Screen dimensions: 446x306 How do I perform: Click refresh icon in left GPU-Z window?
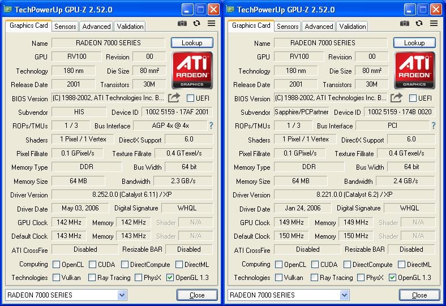(196, 23)
